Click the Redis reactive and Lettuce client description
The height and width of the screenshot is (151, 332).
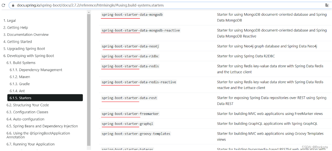pos(270,85)
